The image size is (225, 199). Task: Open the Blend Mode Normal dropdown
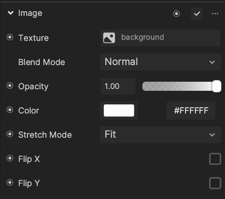coord(161,62)
